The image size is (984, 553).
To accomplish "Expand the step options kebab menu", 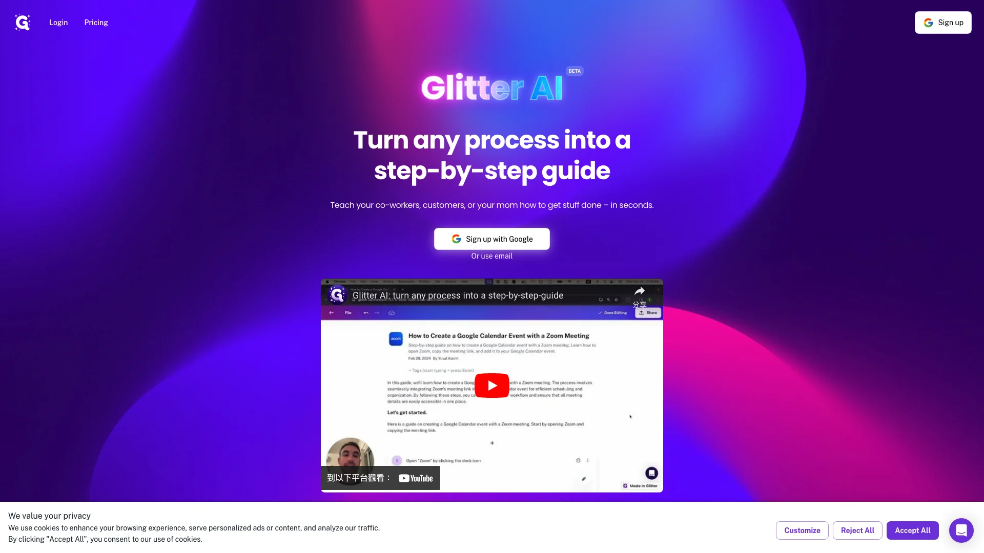I will [588, 460].
